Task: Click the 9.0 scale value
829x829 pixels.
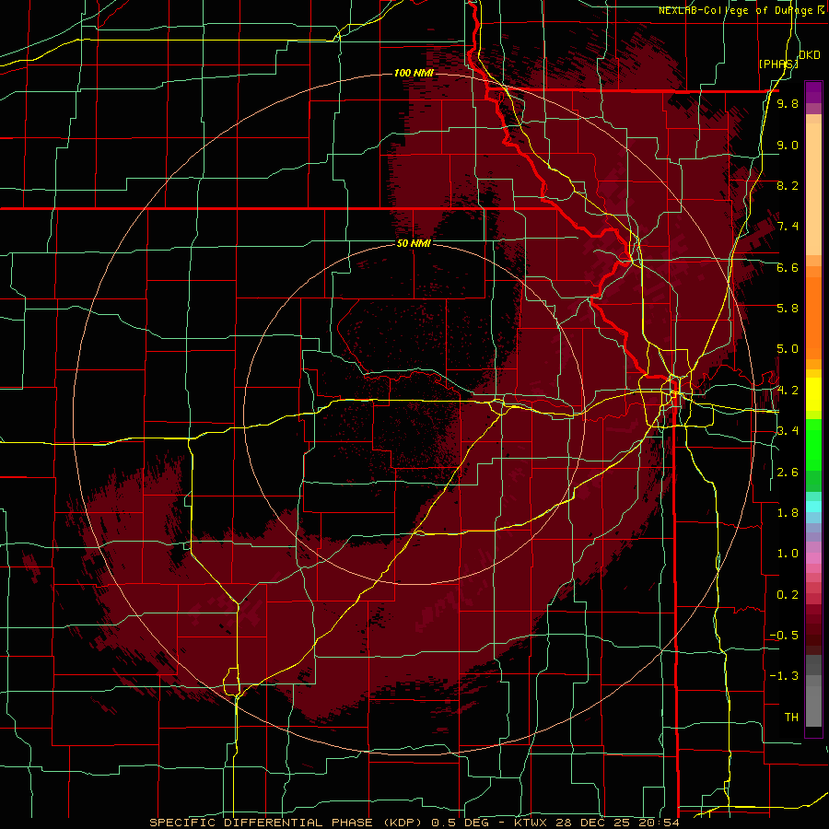Action: point(788,145)
